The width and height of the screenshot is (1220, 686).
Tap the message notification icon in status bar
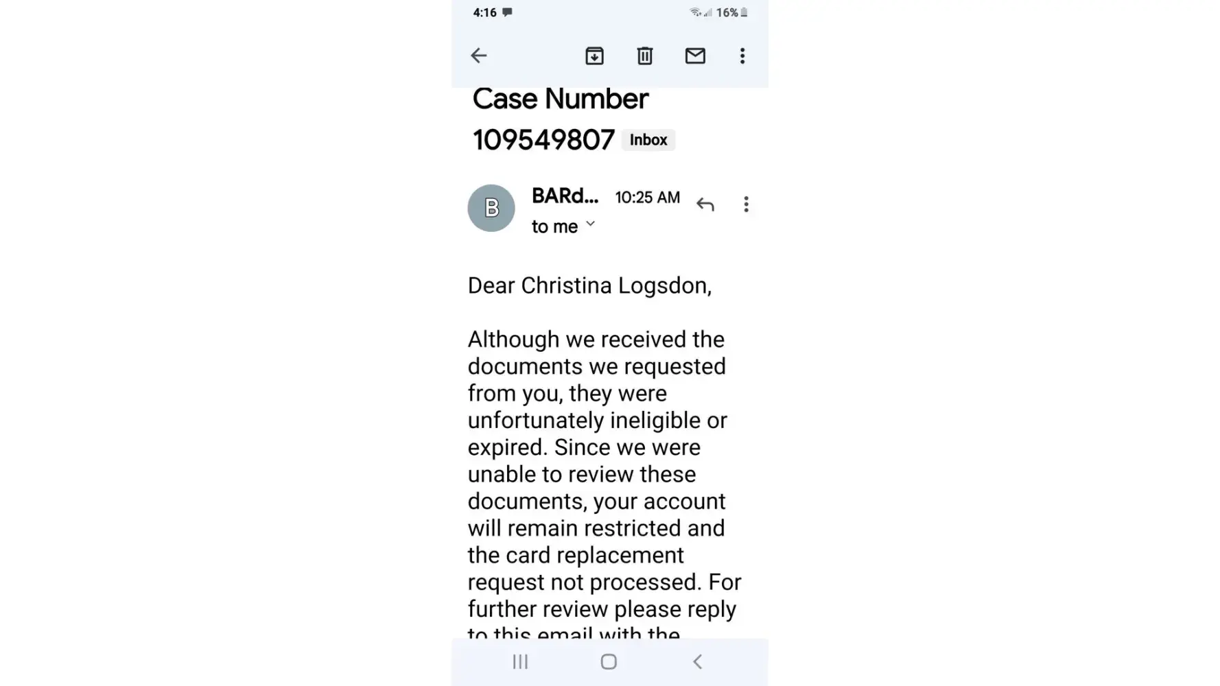tap(507, 12)
